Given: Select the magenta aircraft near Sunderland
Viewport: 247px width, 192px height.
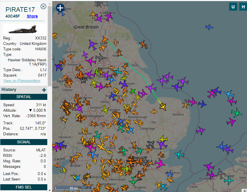Looking at the screenshot, I should (x=109, y=16).
